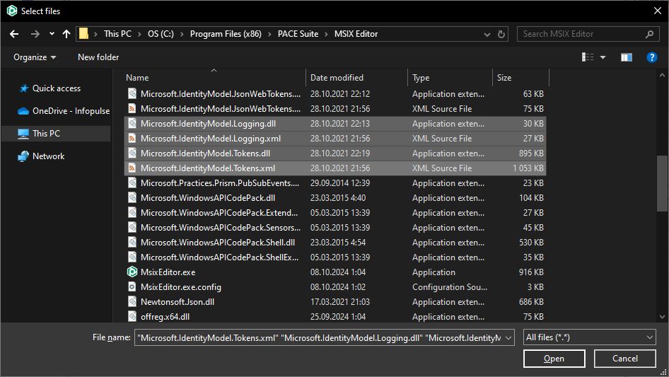Screen dimensions: 669x377
Task: Click icon of Microsoft.IdentityModel.Logging.dll
Action: (x=132, y=124)
